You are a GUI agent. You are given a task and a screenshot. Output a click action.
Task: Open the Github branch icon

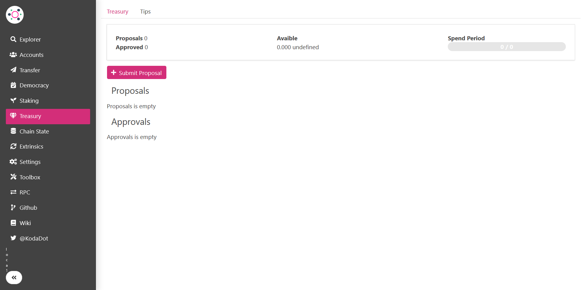tap(13, 207)
